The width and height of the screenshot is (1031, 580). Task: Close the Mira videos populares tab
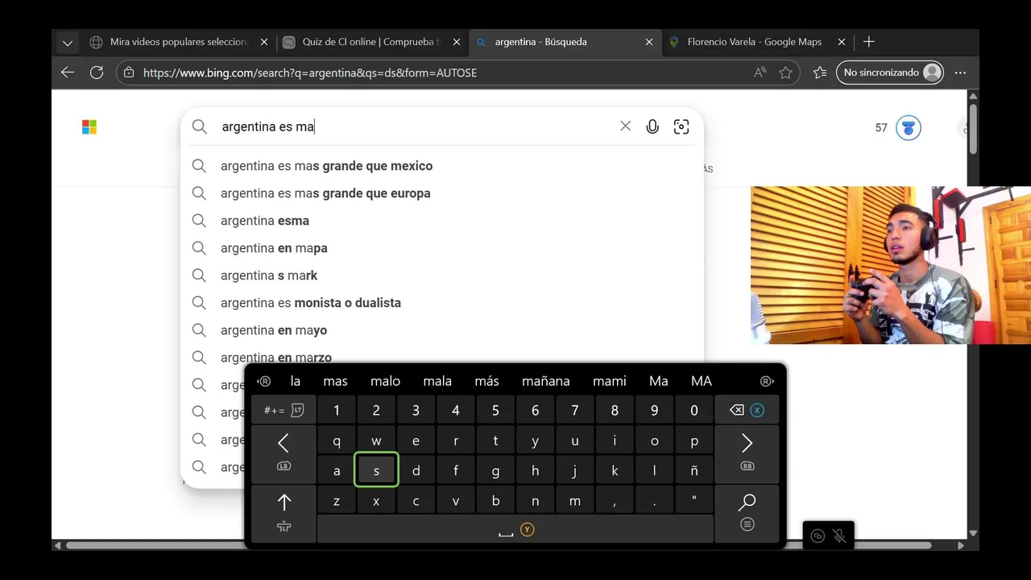click(x=264, y=42)
